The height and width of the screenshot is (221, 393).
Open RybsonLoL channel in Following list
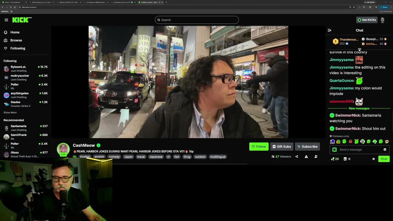pyautogui.click(x=25, y=68)
